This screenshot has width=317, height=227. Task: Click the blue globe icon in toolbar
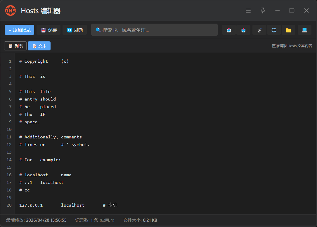tap(274, 30)
